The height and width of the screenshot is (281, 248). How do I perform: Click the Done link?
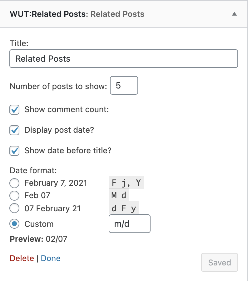(x=51, y=259)
